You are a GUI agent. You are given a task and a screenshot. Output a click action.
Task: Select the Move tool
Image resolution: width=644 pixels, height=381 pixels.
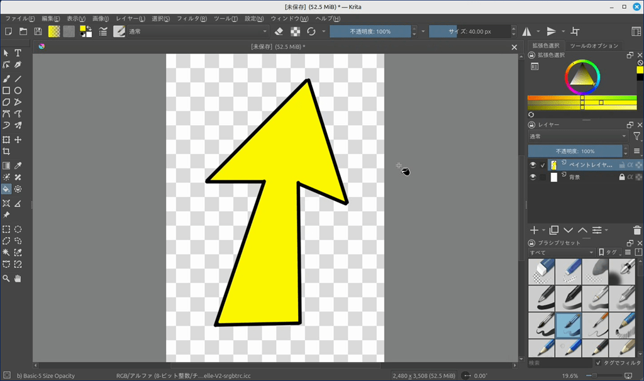(x=18, y=140)
